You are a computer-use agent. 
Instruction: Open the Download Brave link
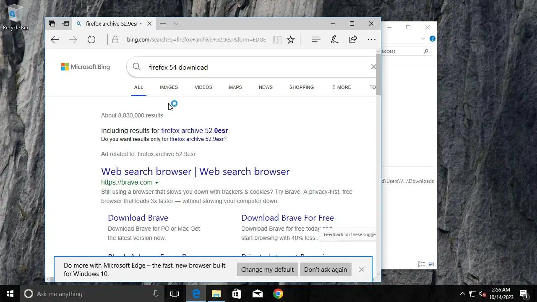(138, 218)
